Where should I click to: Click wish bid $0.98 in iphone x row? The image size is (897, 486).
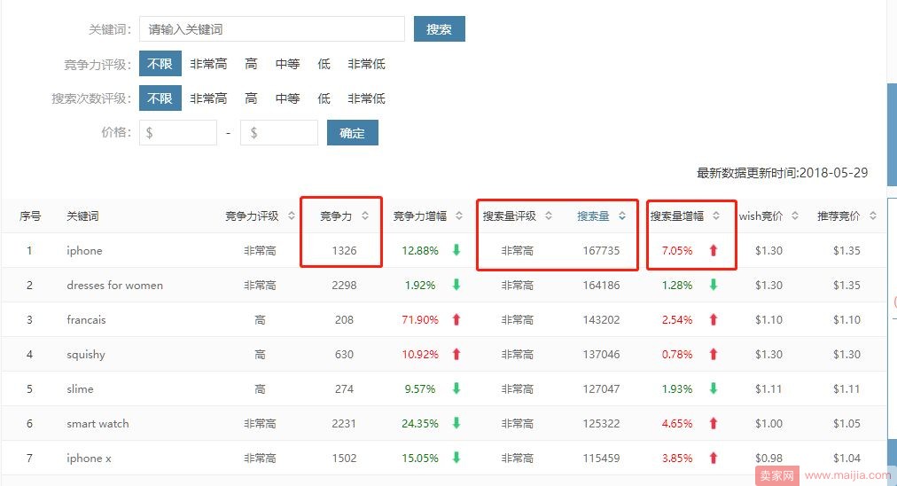tap(768, 459)
